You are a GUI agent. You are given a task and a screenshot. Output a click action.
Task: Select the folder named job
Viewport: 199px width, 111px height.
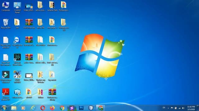(17, 24)
